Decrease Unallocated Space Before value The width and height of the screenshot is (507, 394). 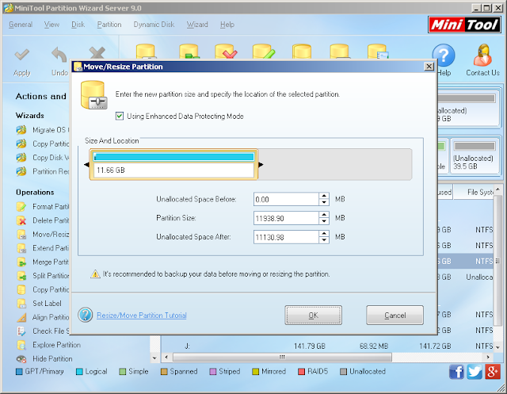324,202
